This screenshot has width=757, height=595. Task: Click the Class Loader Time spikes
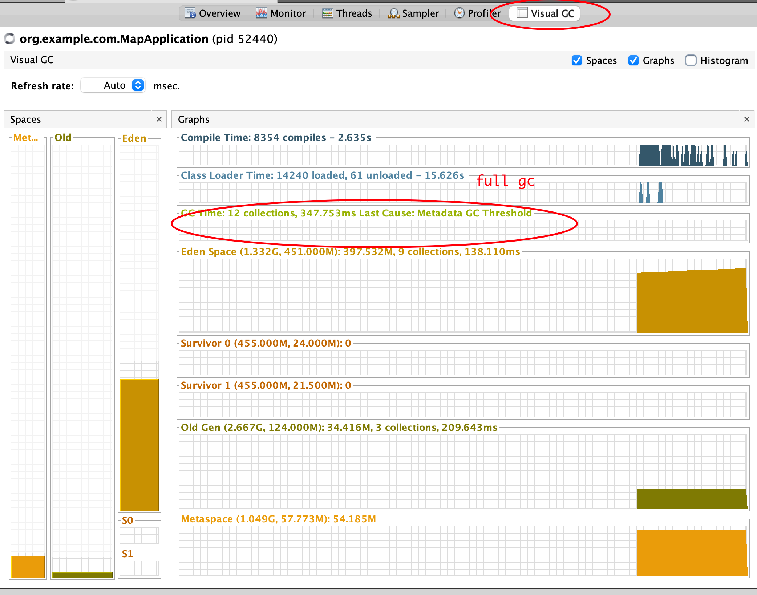[651, 193]
